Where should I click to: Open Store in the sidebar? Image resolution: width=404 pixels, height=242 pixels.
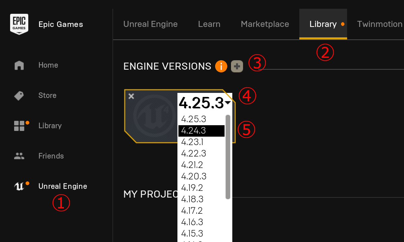47,95
